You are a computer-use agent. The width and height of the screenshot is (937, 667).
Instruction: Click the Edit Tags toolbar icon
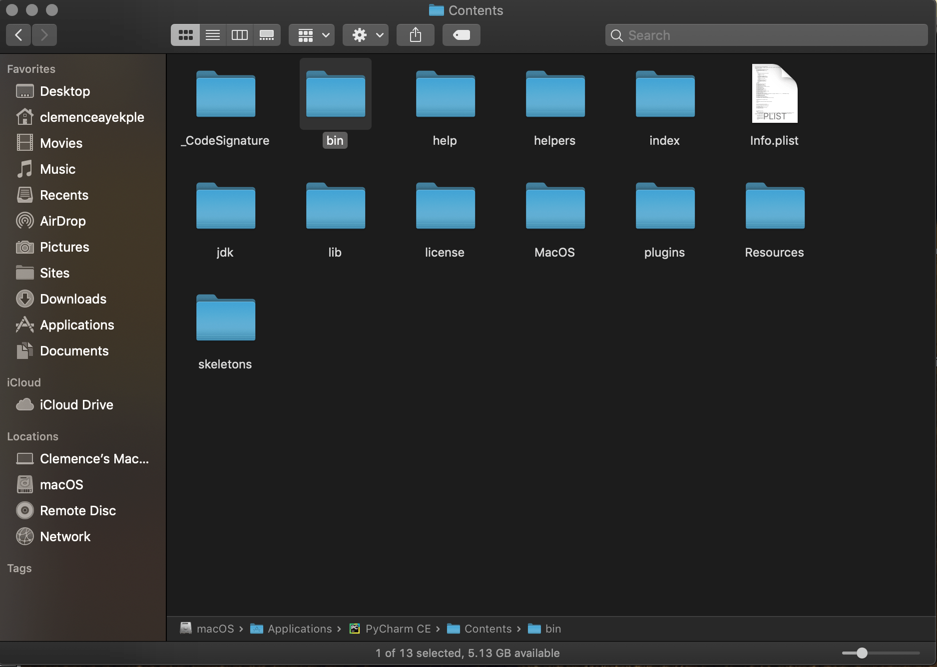(x=462, y=35)
